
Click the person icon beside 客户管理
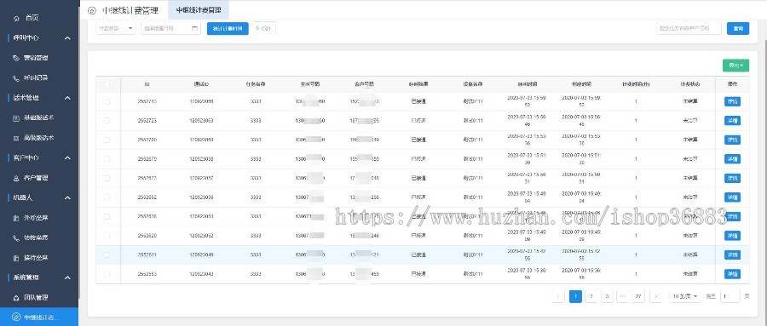coord(16,178)
